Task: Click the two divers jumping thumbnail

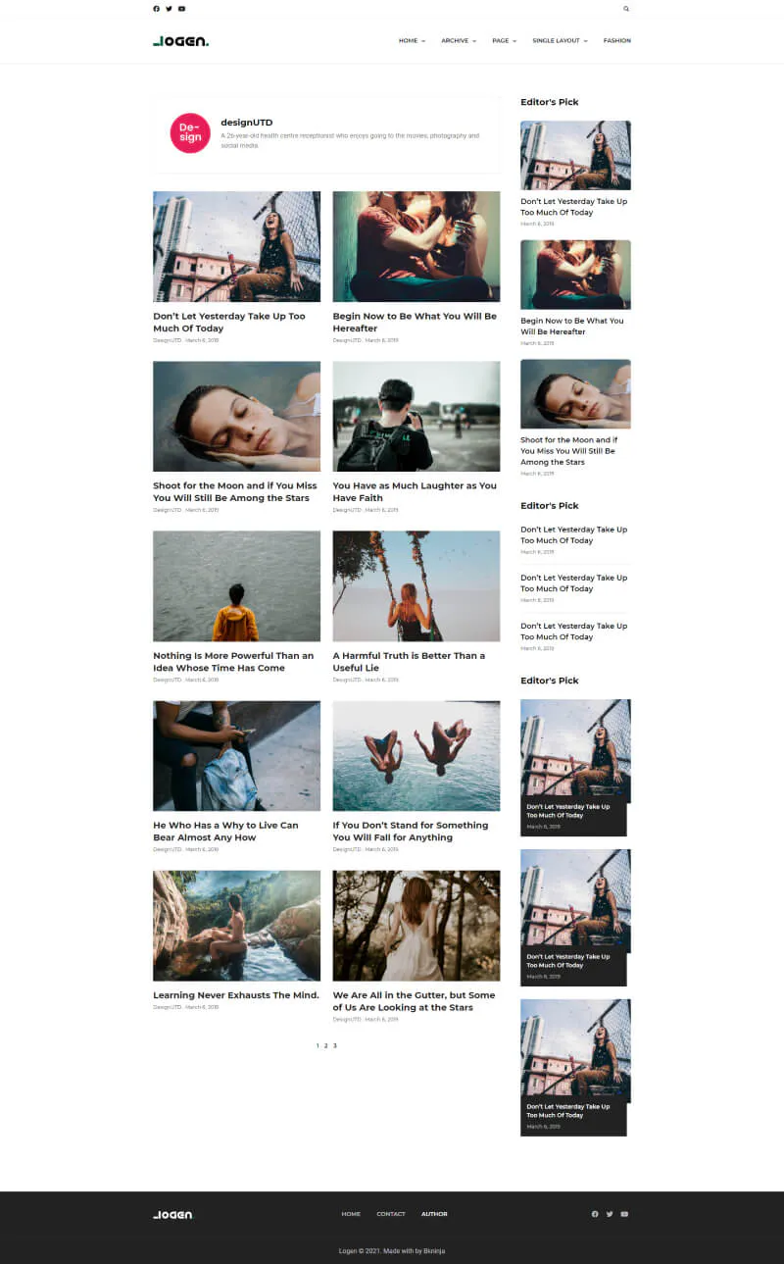Action: coord(416,756)
